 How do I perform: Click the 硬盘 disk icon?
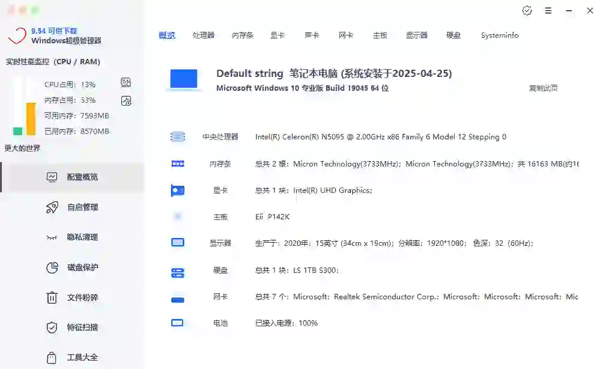(178, 272)
